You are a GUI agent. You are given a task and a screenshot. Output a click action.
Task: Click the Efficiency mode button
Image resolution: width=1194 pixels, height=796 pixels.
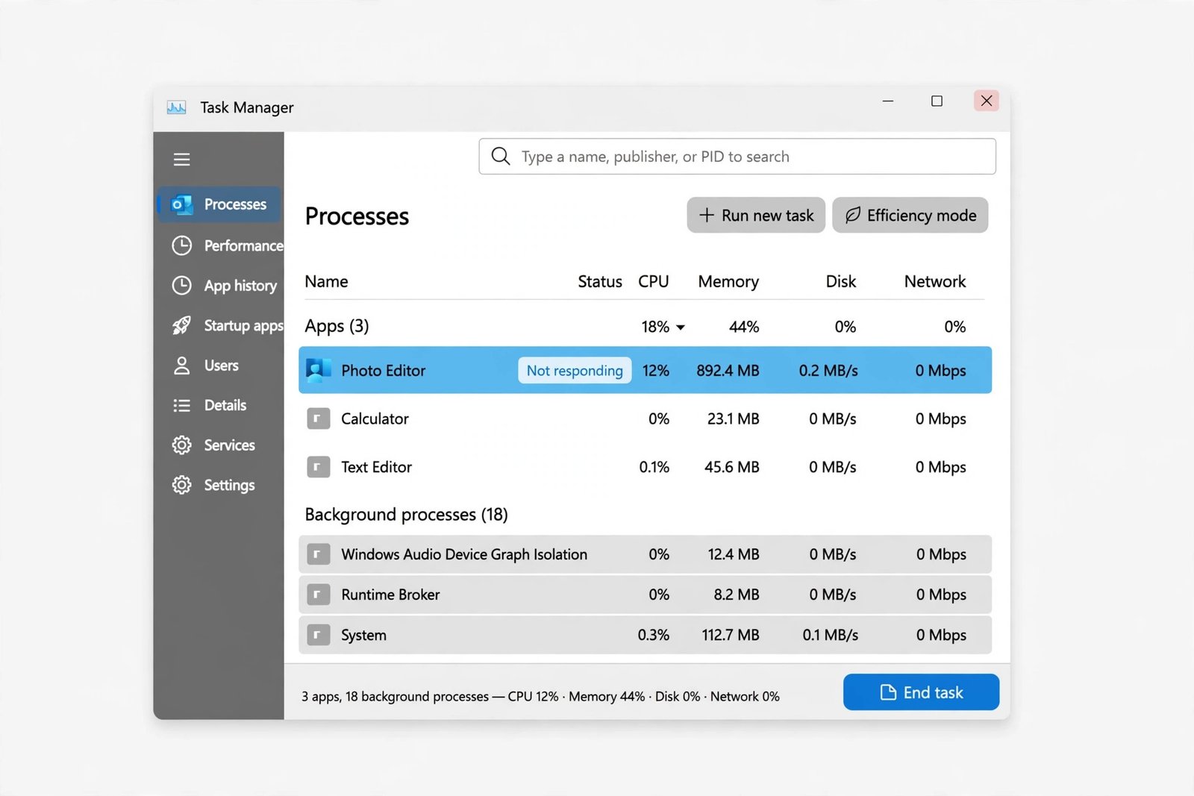(x=910, y=215)
